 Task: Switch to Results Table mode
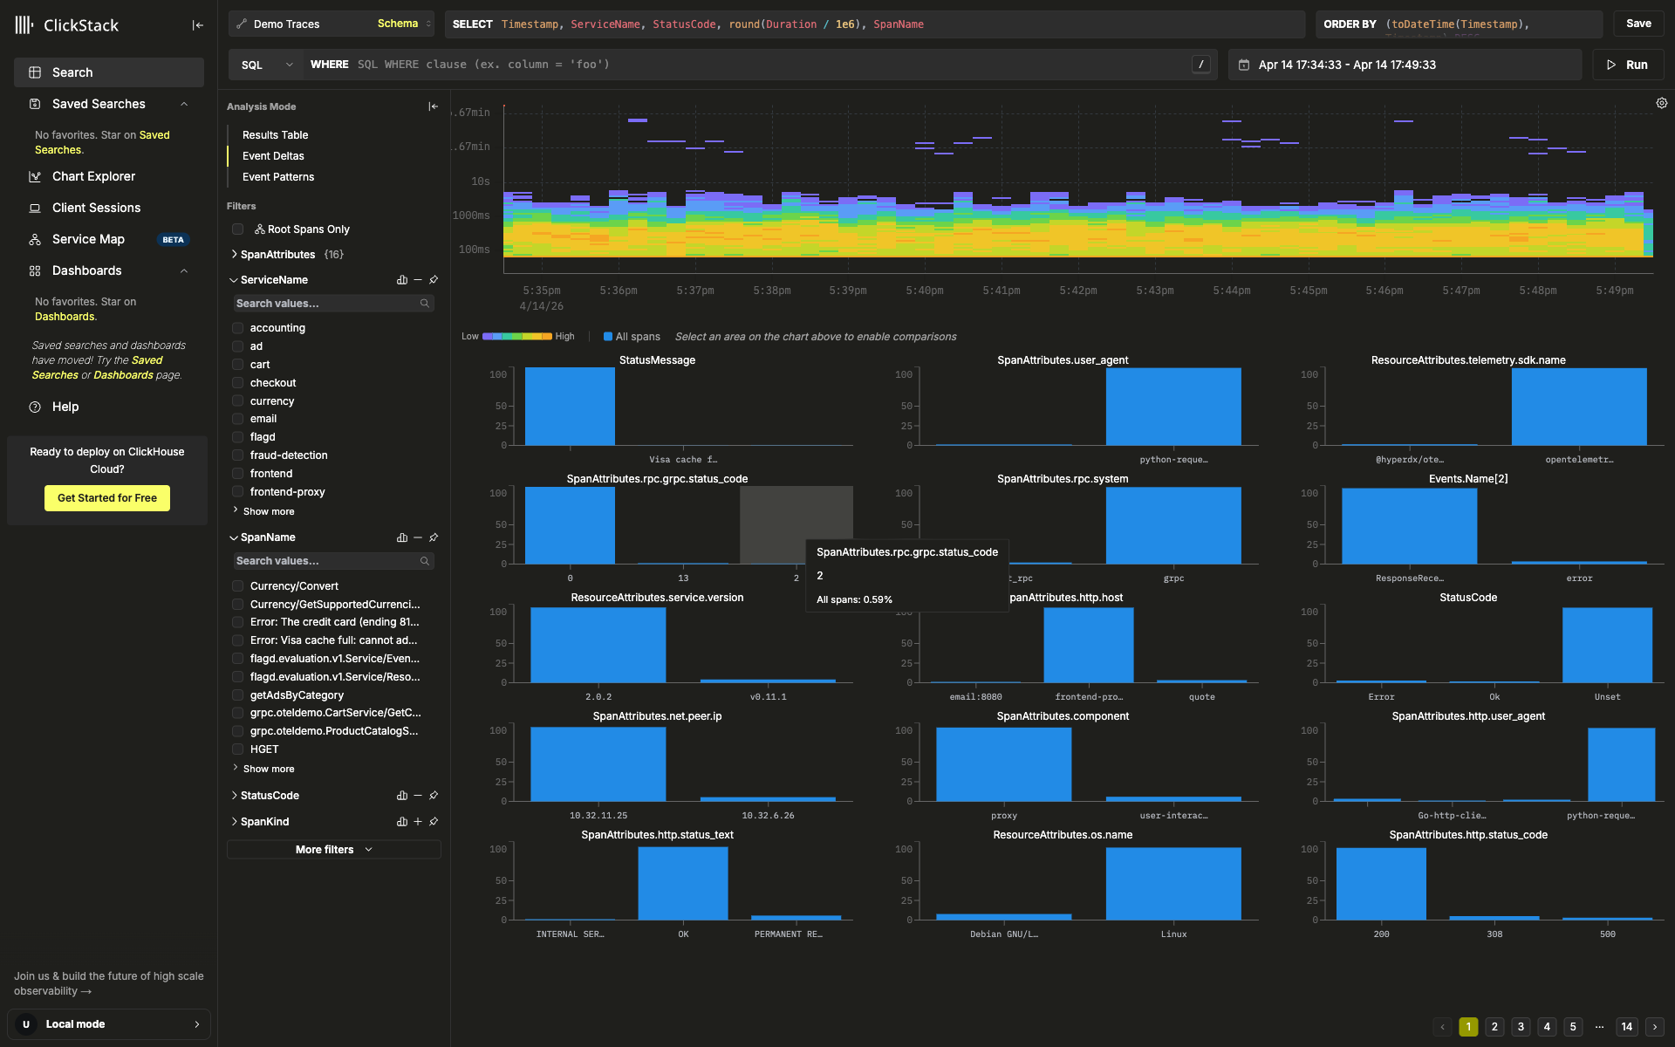coord(275,135)
